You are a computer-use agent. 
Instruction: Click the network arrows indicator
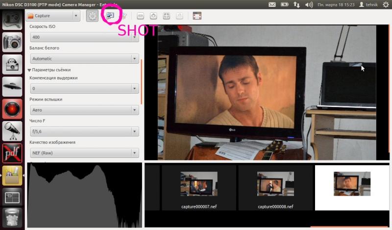(296, 4)
